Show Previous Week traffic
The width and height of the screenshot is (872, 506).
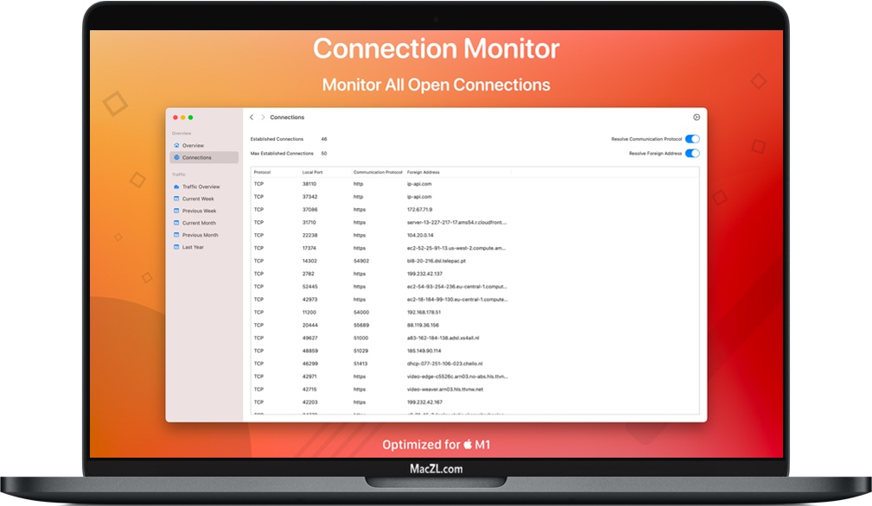pos(204,211)
